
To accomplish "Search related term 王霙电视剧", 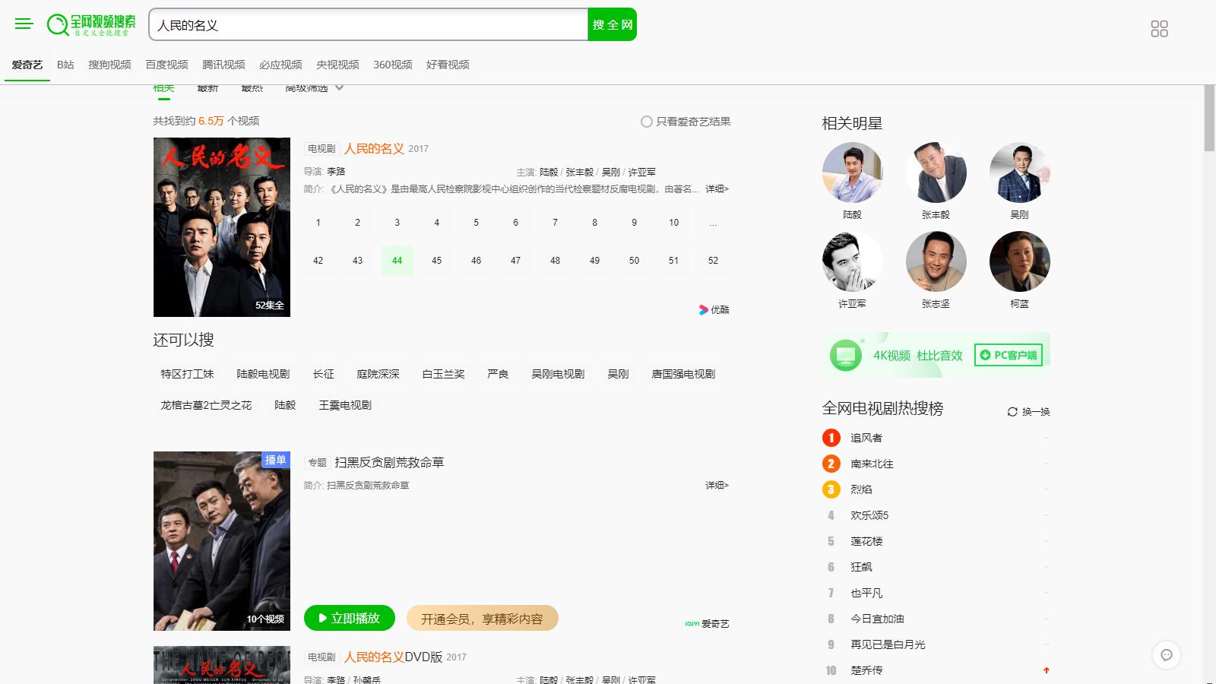I will [x=345, y=406].
